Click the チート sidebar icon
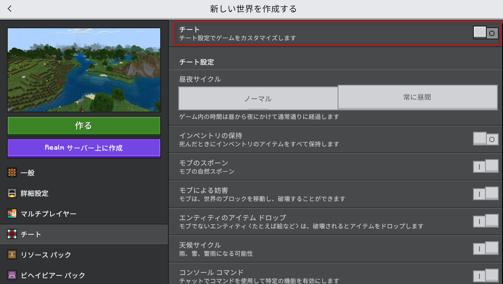503x284 pixels. (x=12, y=234)
